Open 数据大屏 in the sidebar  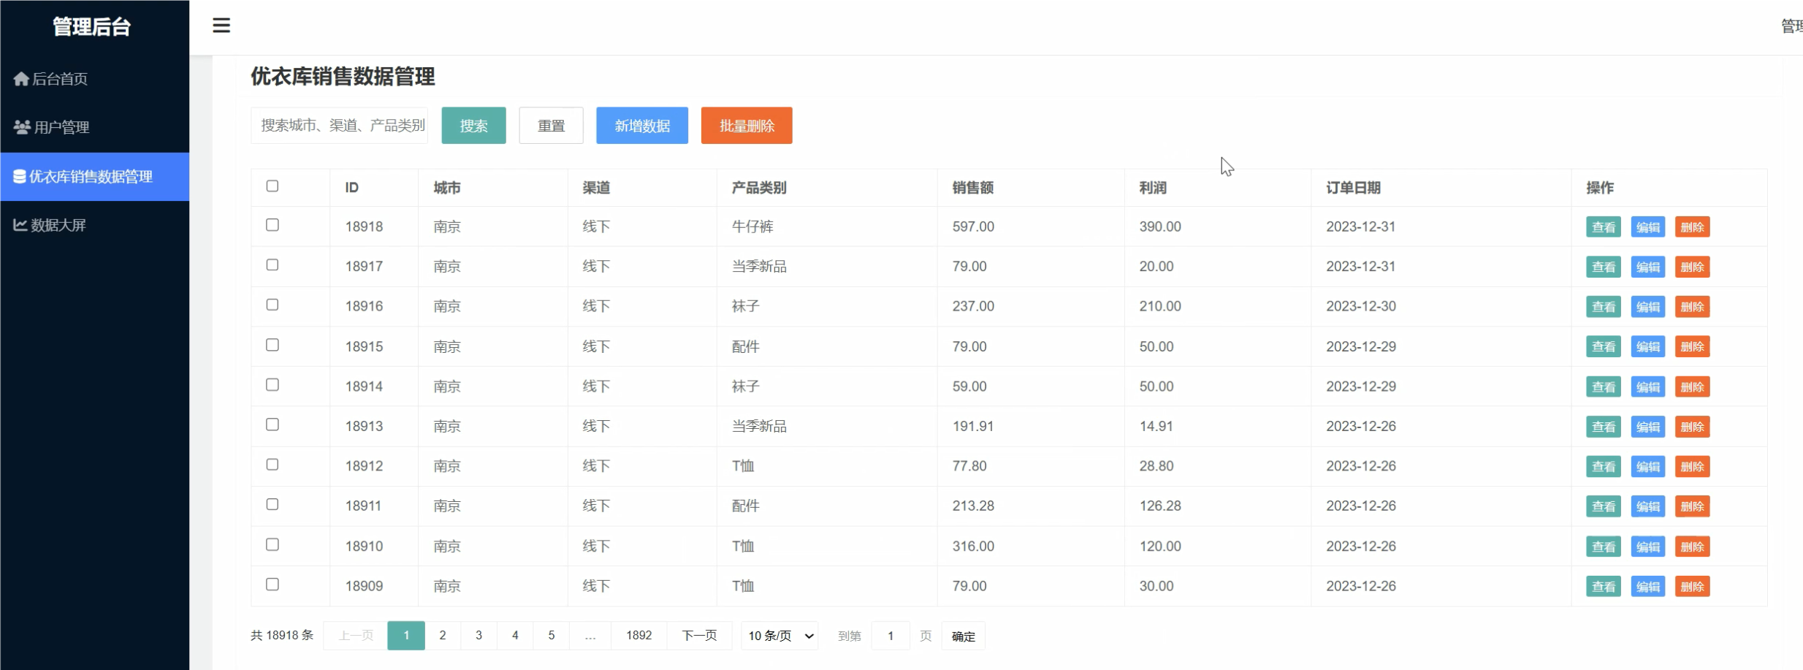95,225
